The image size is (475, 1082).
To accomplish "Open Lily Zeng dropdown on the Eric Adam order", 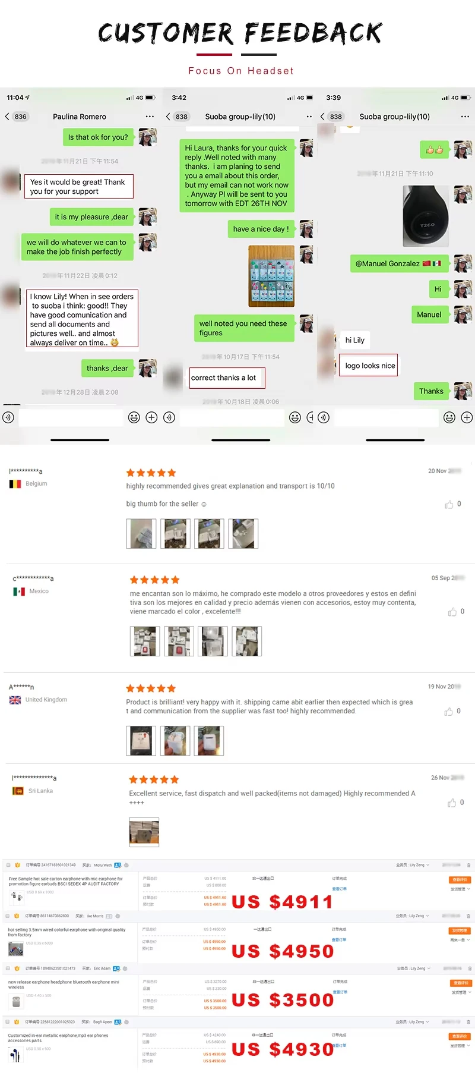I will (x=428, y=968).
